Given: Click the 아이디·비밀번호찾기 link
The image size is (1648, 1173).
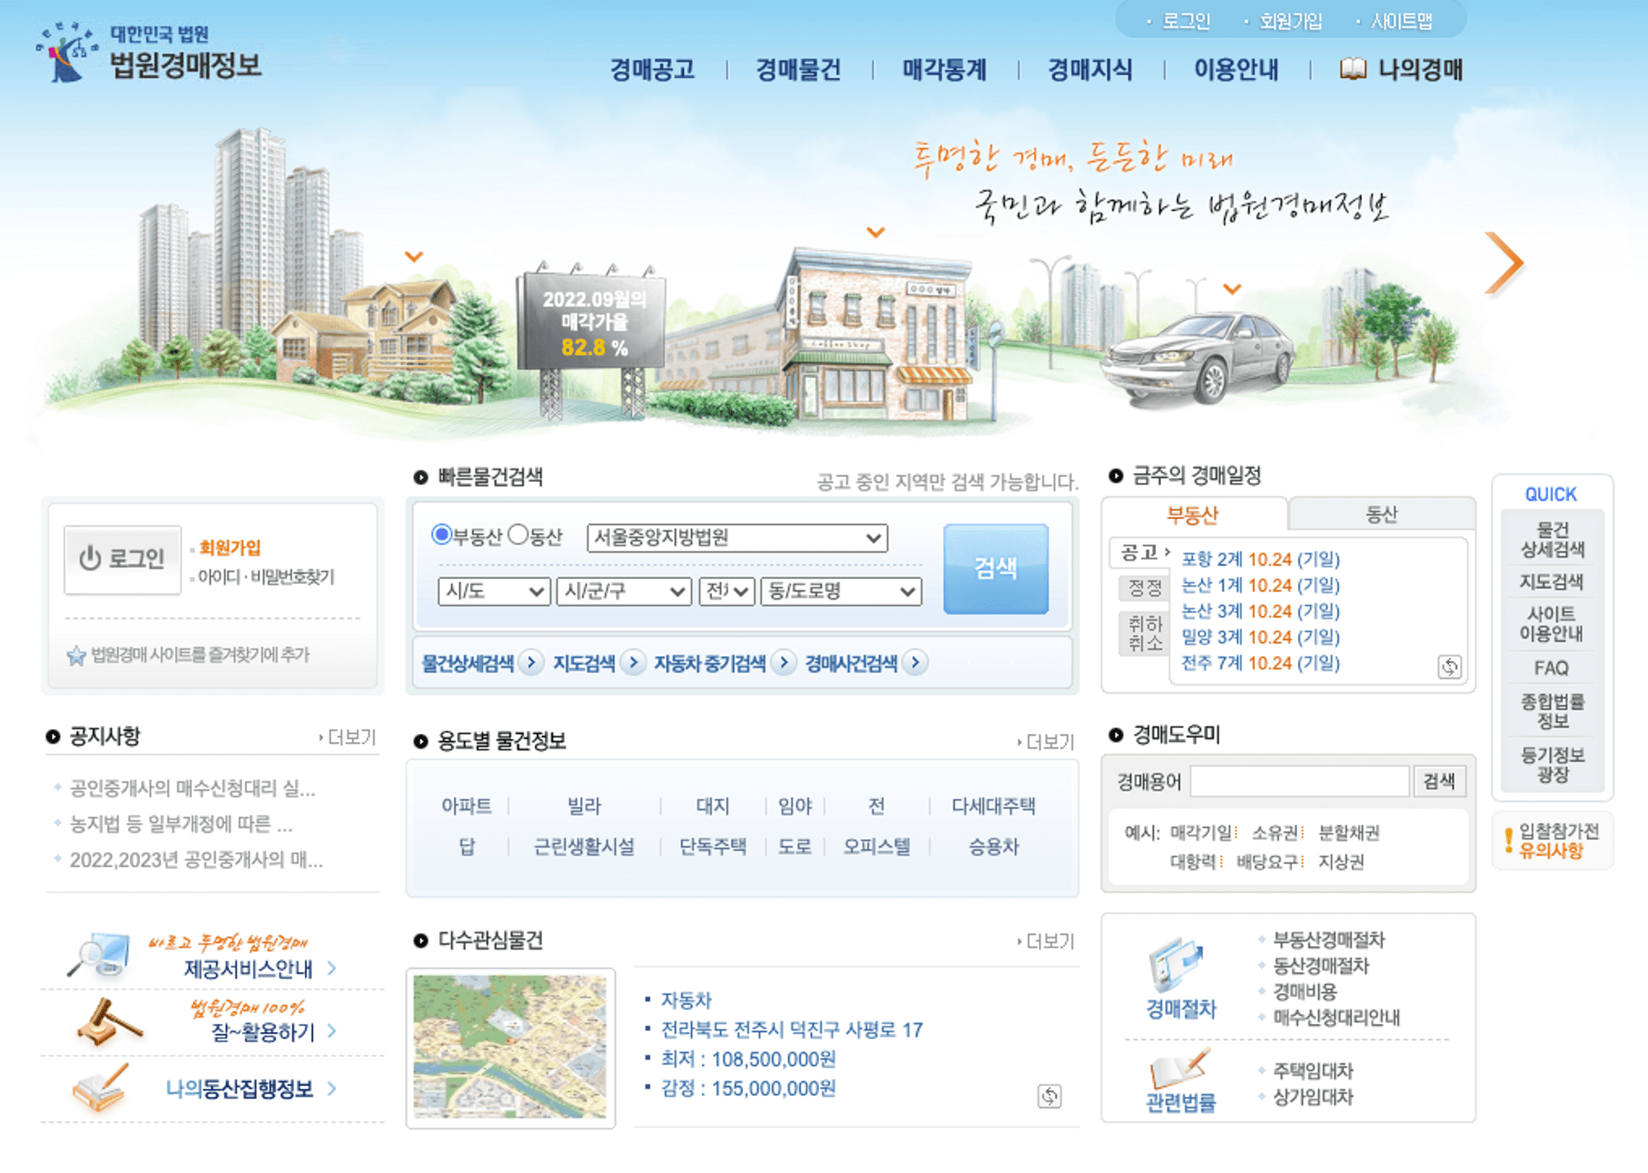Looking at the screenshot, I should click(266, 577).
